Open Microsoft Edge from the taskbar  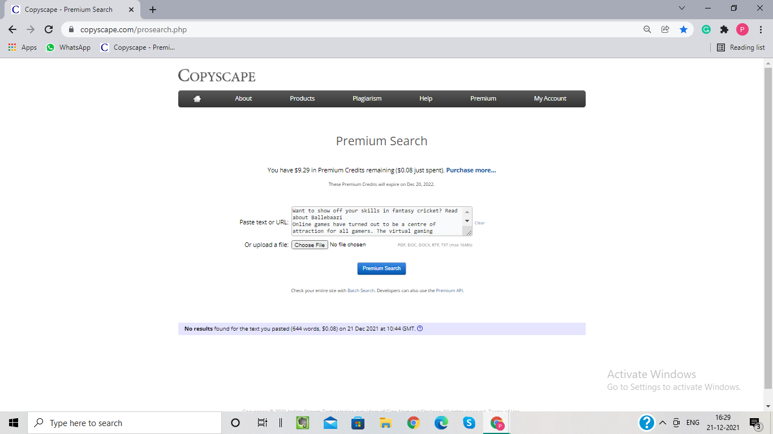coord(441,423)
